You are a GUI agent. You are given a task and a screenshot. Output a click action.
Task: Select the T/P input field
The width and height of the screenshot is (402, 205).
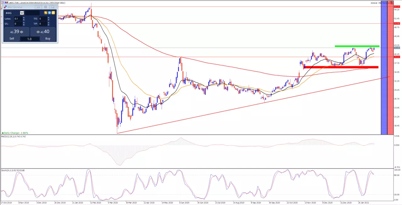(43, 24)
